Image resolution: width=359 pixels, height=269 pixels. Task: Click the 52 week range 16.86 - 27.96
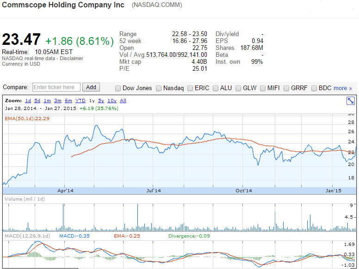point(190,41)
